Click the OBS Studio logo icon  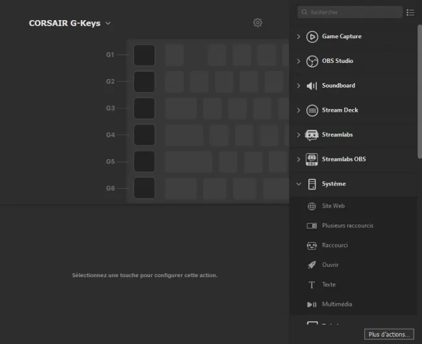pos(312,61)
